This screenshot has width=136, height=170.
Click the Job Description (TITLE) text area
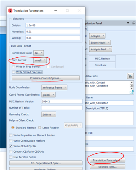[x=109, y=118]
